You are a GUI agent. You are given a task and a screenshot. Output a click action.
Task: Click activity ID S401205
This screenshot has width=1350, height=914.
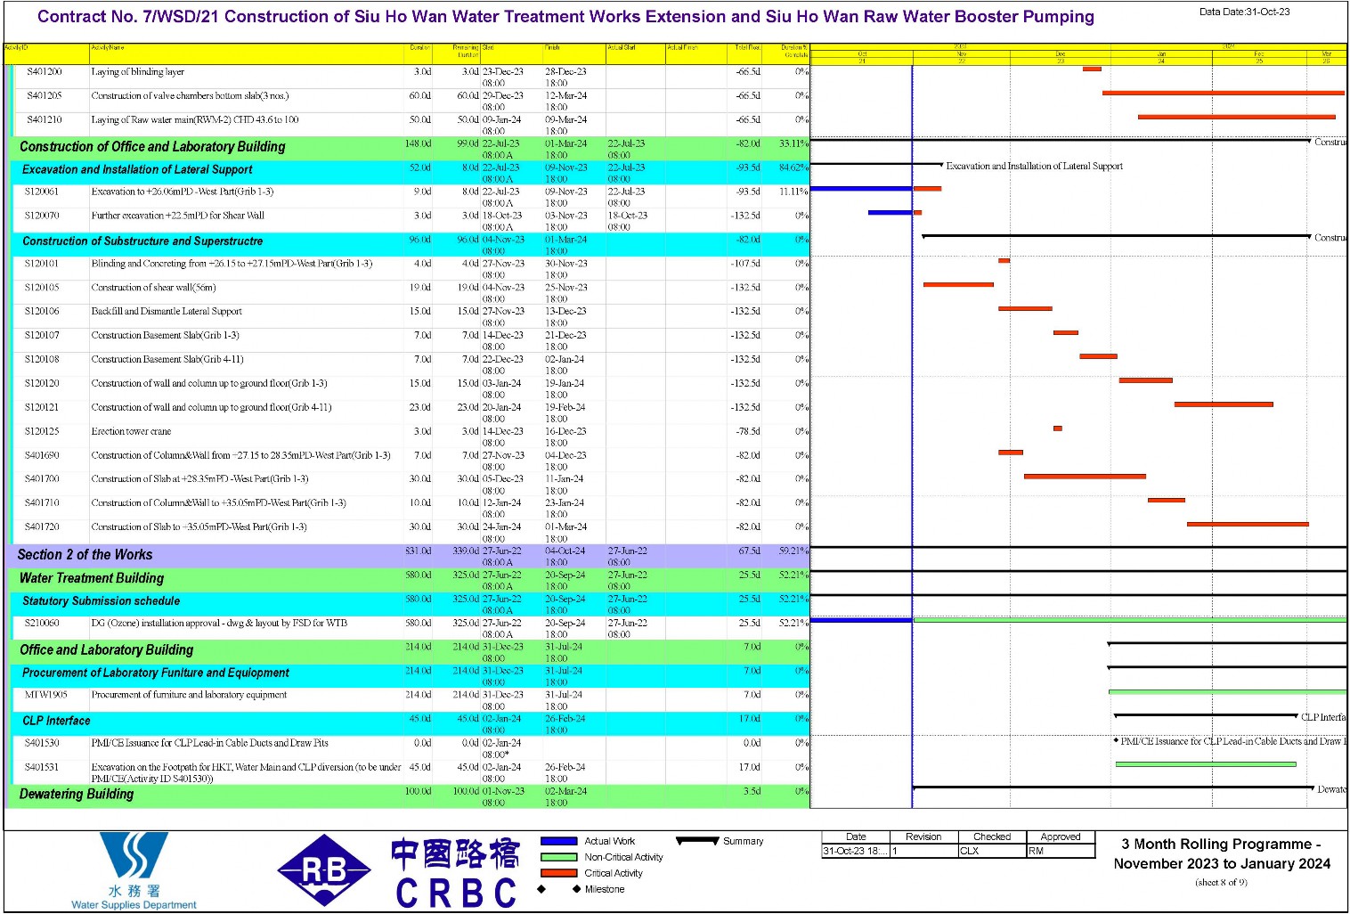(x=45, y=95)
